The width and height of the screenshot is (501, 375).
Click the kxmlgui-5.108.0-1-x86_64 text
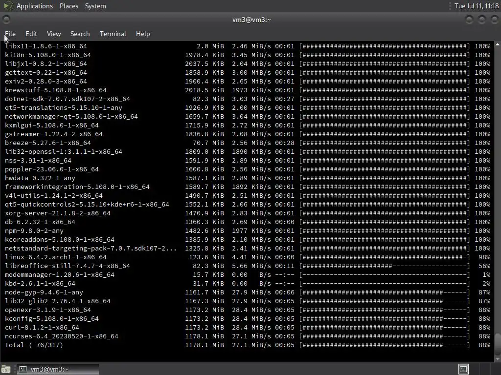tap(52, 125)
